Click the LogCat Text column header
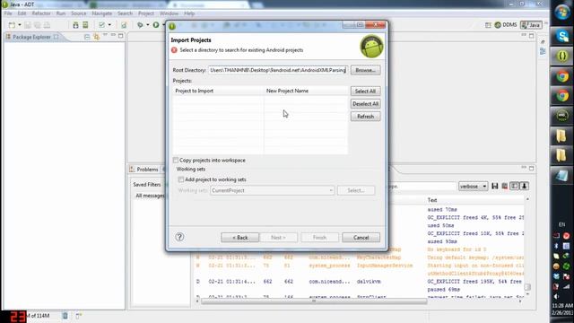574x323 pixels. coord(432,200)
